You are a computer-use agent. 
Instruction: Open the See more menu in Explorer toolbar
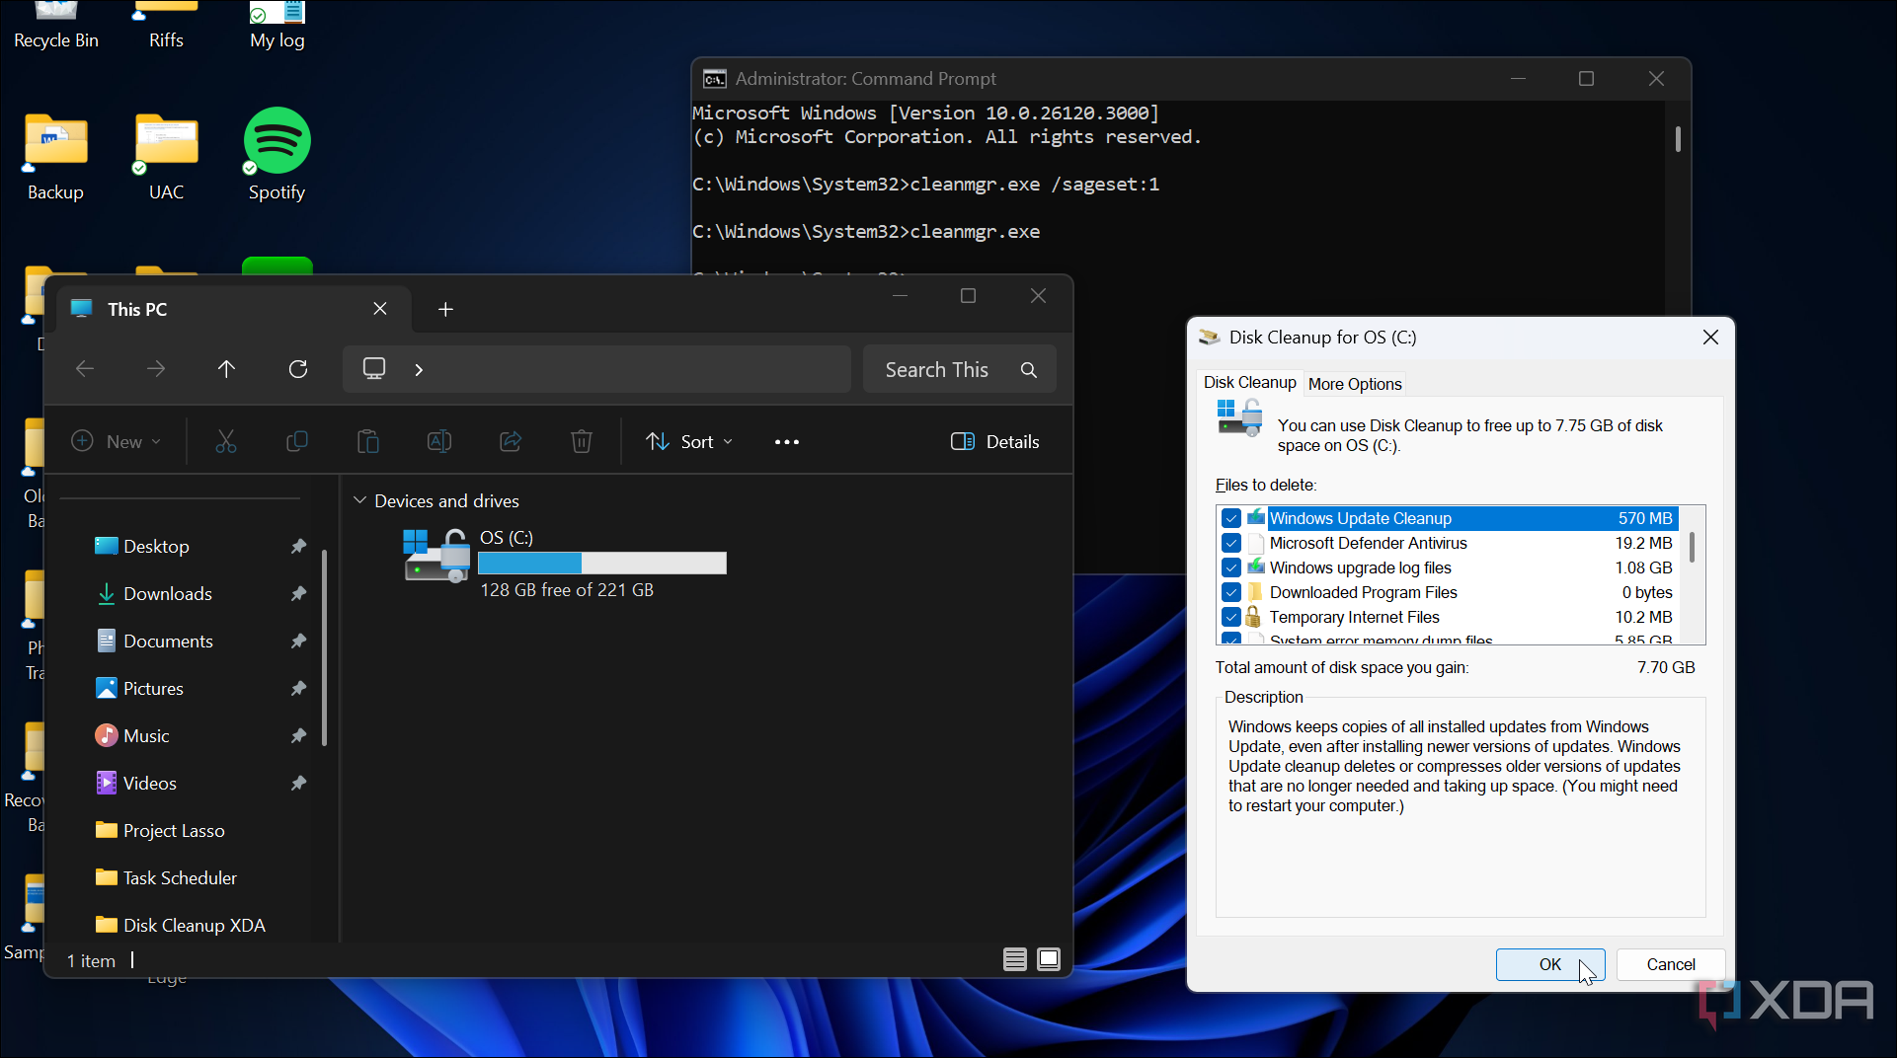pyautogui.click(x=786, y=441)
